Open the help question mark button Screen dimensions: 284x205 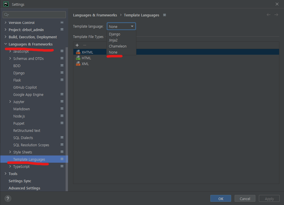(8, 198)
